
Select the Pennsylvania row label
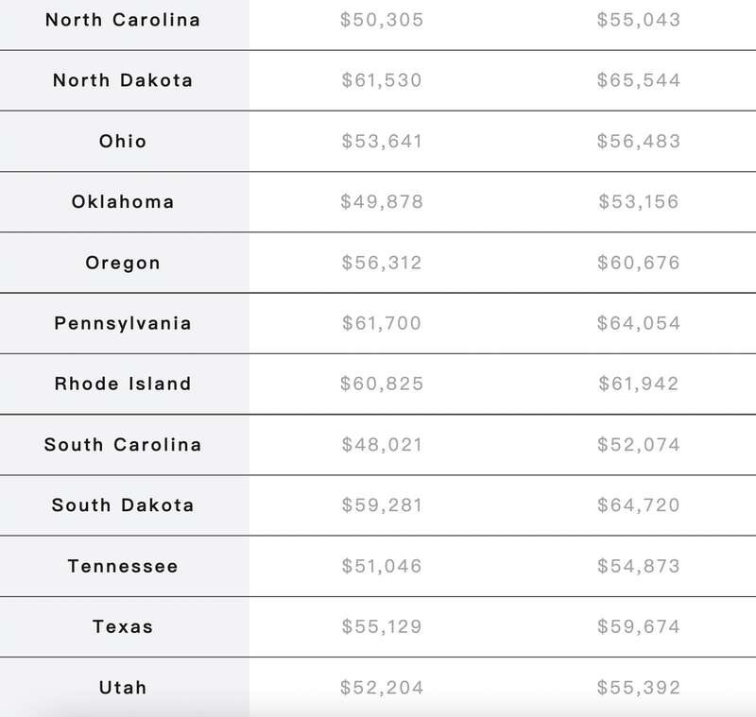point(123,323)
